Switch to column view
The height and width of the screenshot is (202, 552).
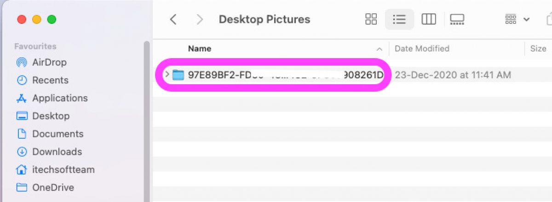click(429, 19)
